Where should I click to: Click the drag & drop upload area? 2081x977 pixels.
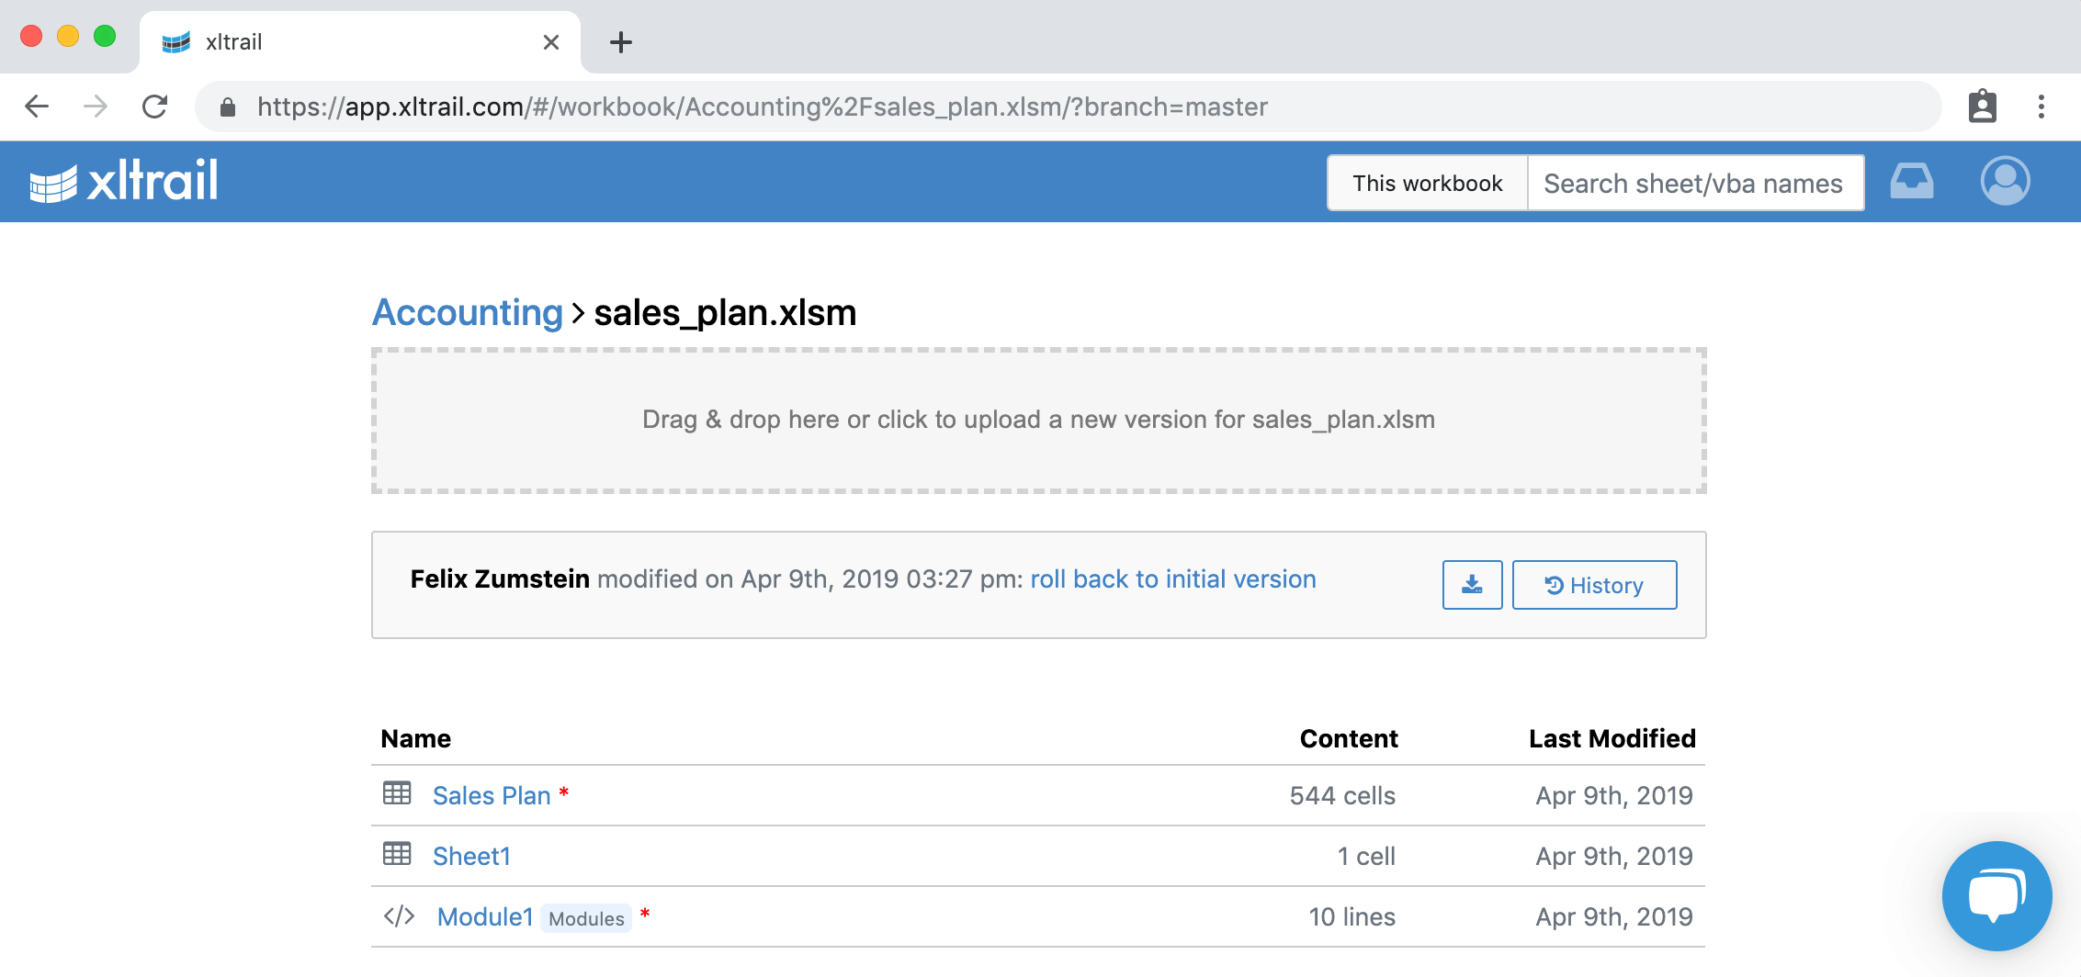[x=1038, y=421]
